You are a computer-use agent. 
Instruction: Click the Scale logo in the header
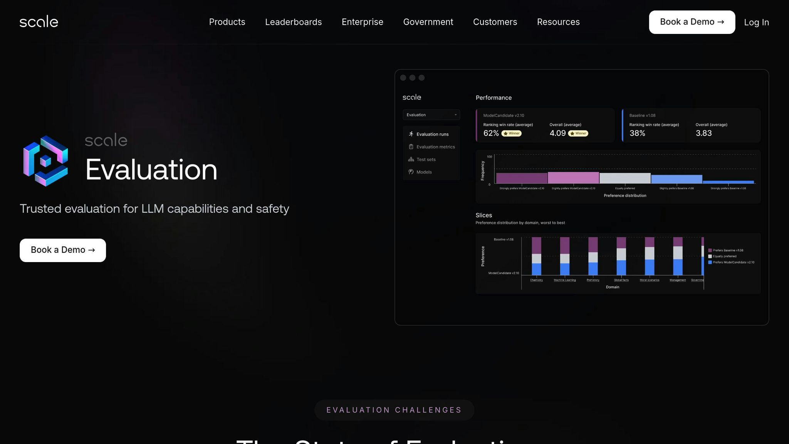[39, 22]
